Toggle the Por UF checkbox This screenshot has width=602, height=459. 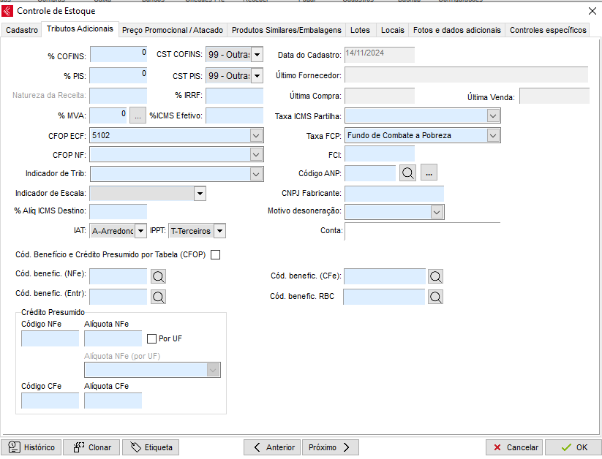click(x=152, y=338)
